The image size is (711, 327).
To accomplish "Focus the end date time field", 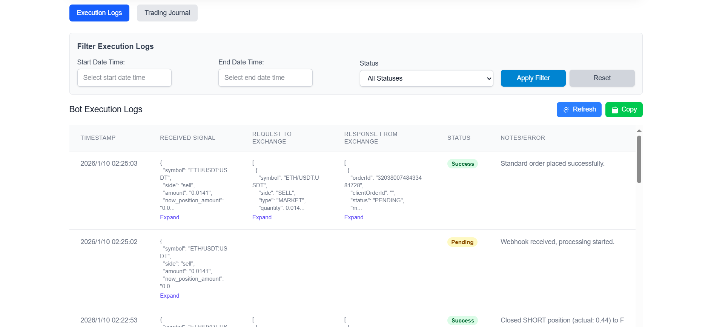I will (265, 78).
